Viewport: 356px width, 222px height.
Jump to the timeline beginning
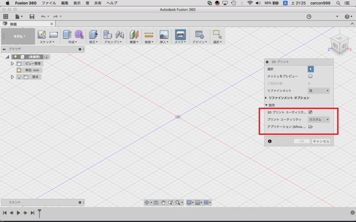tap(4, 213)
